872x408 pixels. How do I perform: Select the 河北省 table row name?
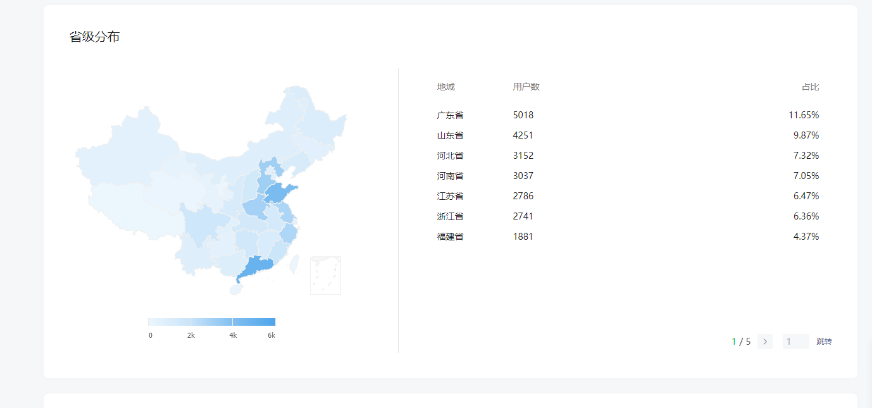450,156
